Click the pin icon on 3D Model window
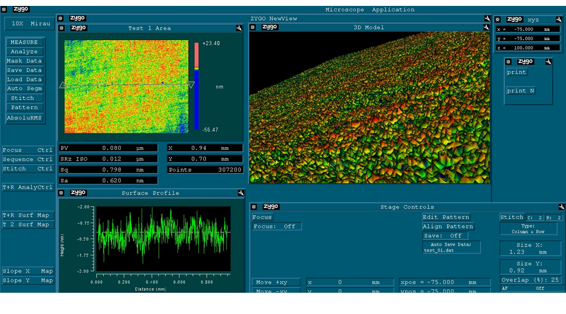The width and height of the screenshot is (566, 314). (486, 28)
